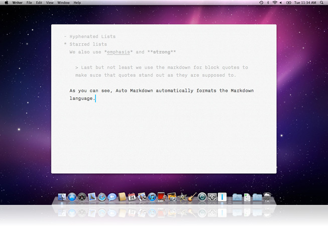The height and width of the screenshot is (228, 328).
Task: Open Time Machine from the dock
Action: tap(202, 197)
